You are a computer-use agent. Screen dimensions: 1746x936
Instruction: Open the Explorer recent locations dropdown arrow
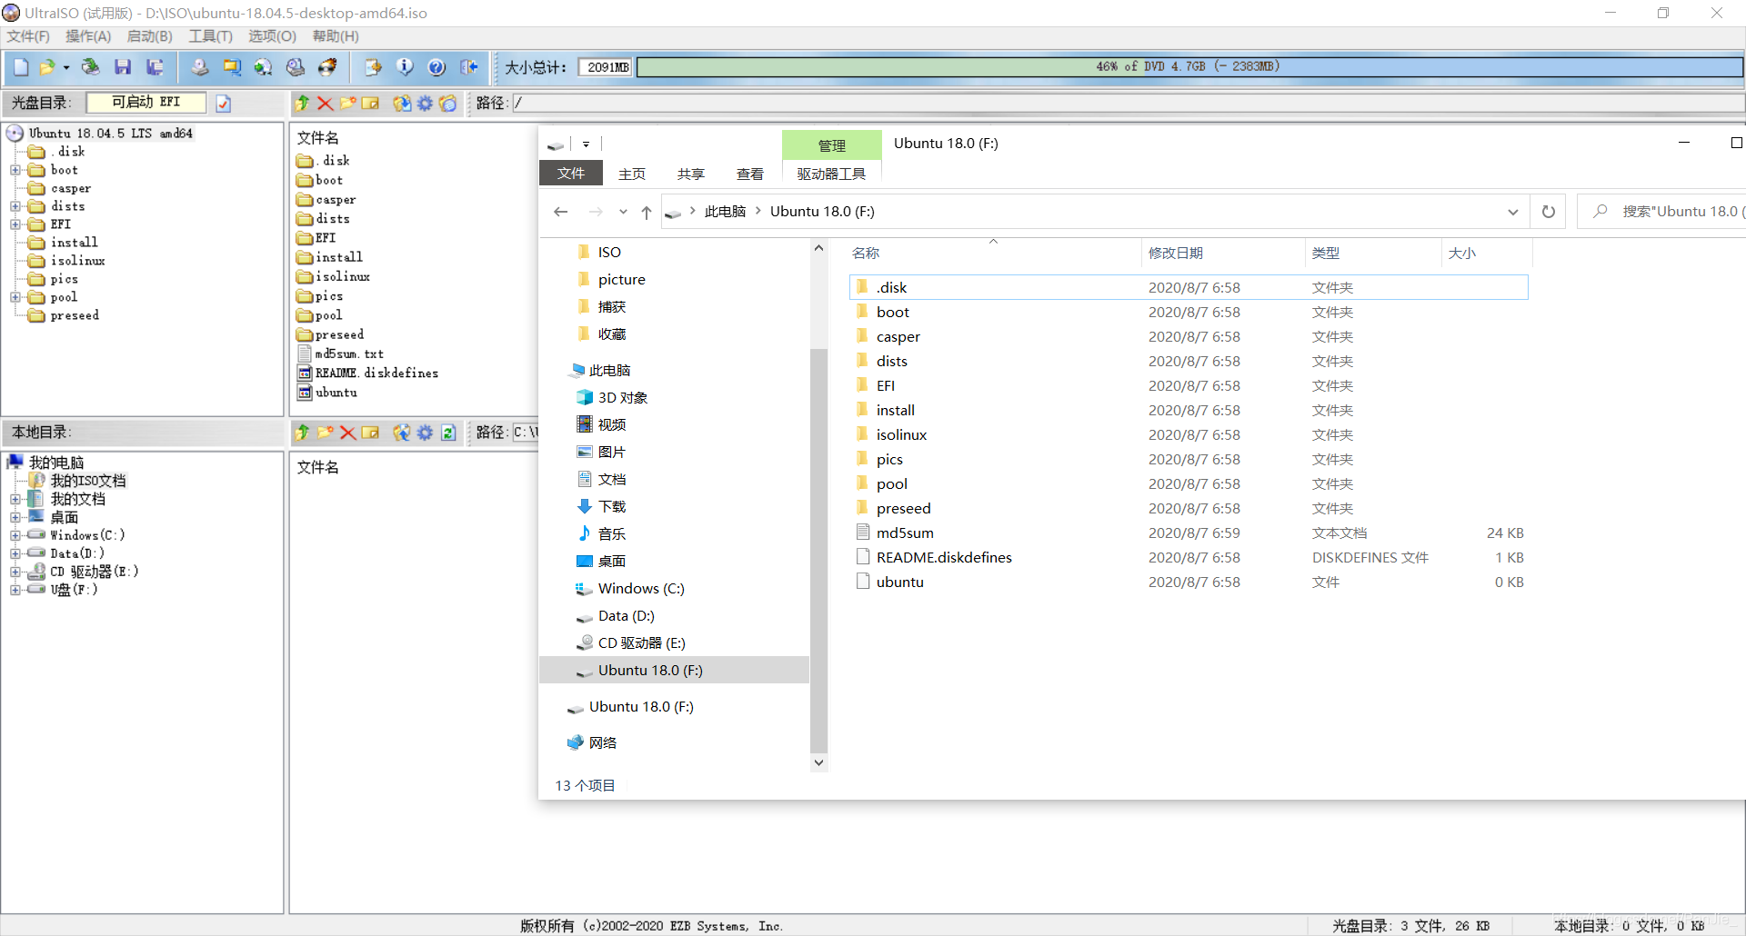click(623, 212)
